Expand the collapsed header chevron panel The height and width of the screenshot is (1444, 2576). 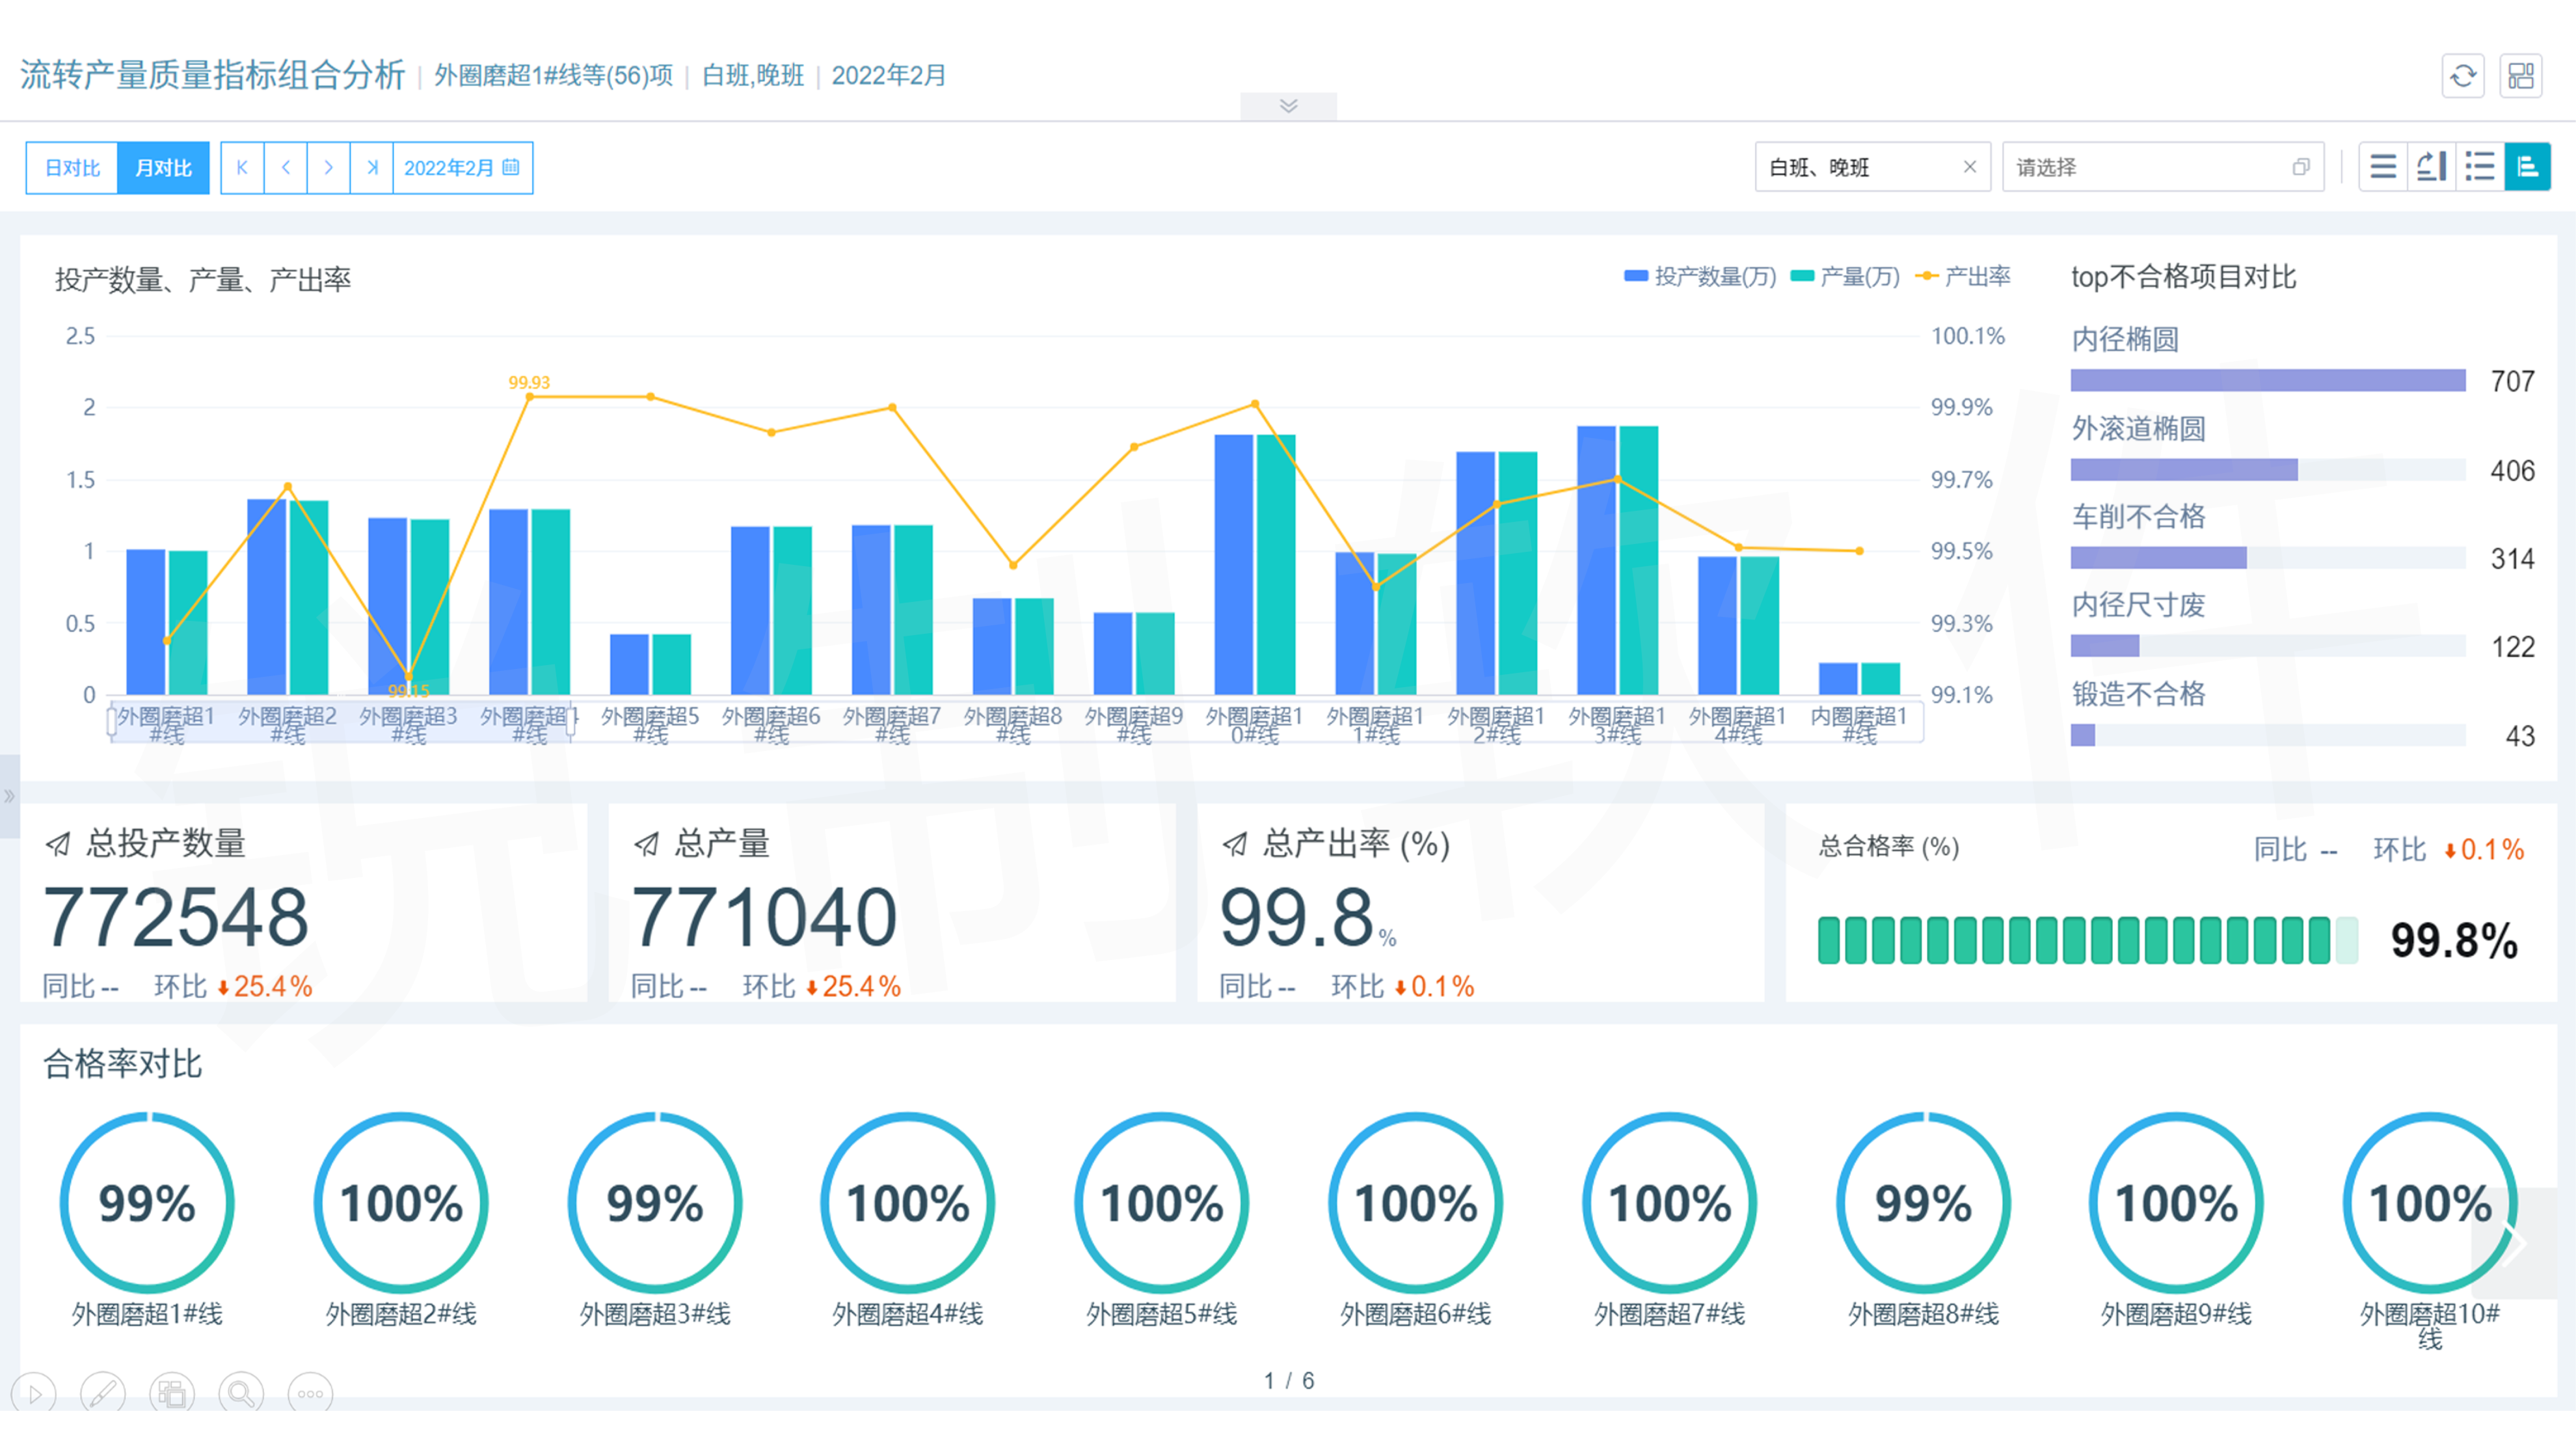point(1288,106)
